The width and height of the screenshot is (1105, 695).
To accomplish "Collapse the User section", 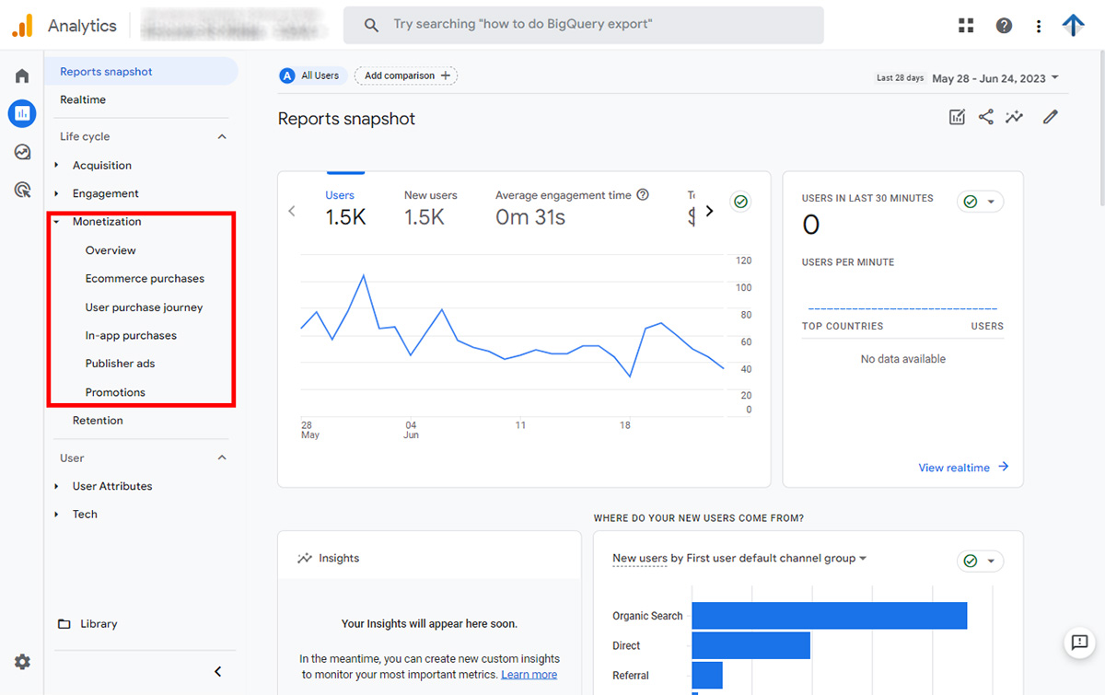I will tap(221, 458).
